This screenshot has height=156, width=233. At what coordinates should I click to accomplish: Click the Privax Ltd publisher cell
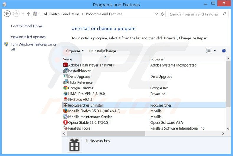point(158,94)
